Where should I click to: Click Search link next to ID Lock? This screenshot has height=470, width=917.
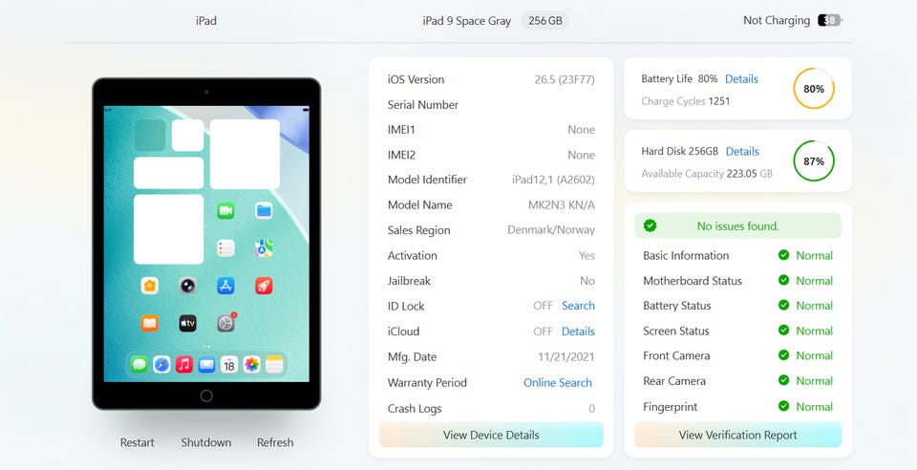[x=579, y=306]
